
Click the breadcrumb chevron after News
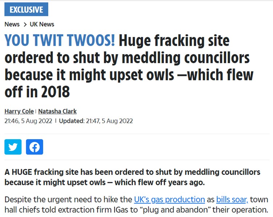coord(25,24)
